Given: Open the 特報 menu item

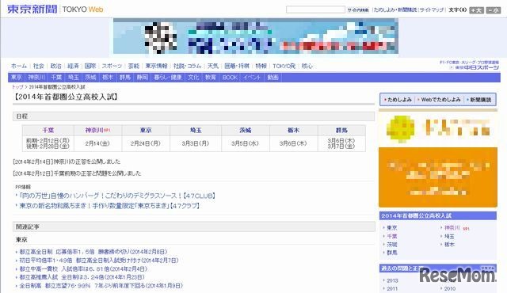Looking at the screenshot, I should (x=261, y=66).
